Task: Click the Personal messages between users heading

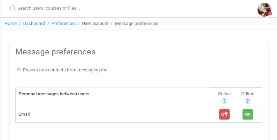Action: pyautogui.click(x=54, y=94)
